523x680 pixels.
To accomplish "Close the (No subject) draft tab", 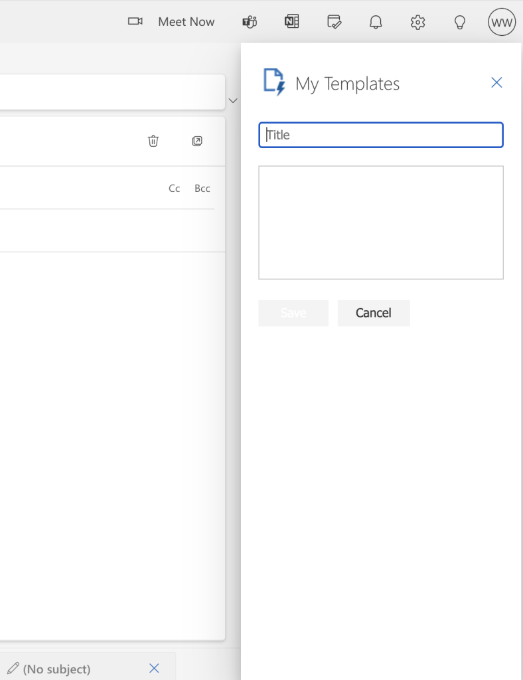I will pyautogui.click(x=155, y=668).
